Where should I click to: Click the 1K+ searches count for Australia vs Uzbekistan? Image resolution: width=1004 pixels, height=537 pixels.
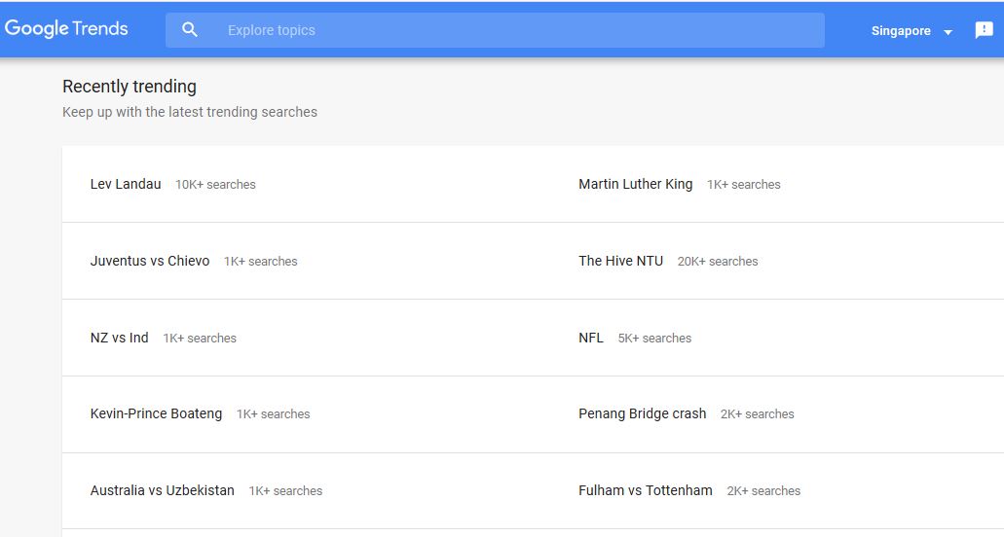(x=285, y=491)
